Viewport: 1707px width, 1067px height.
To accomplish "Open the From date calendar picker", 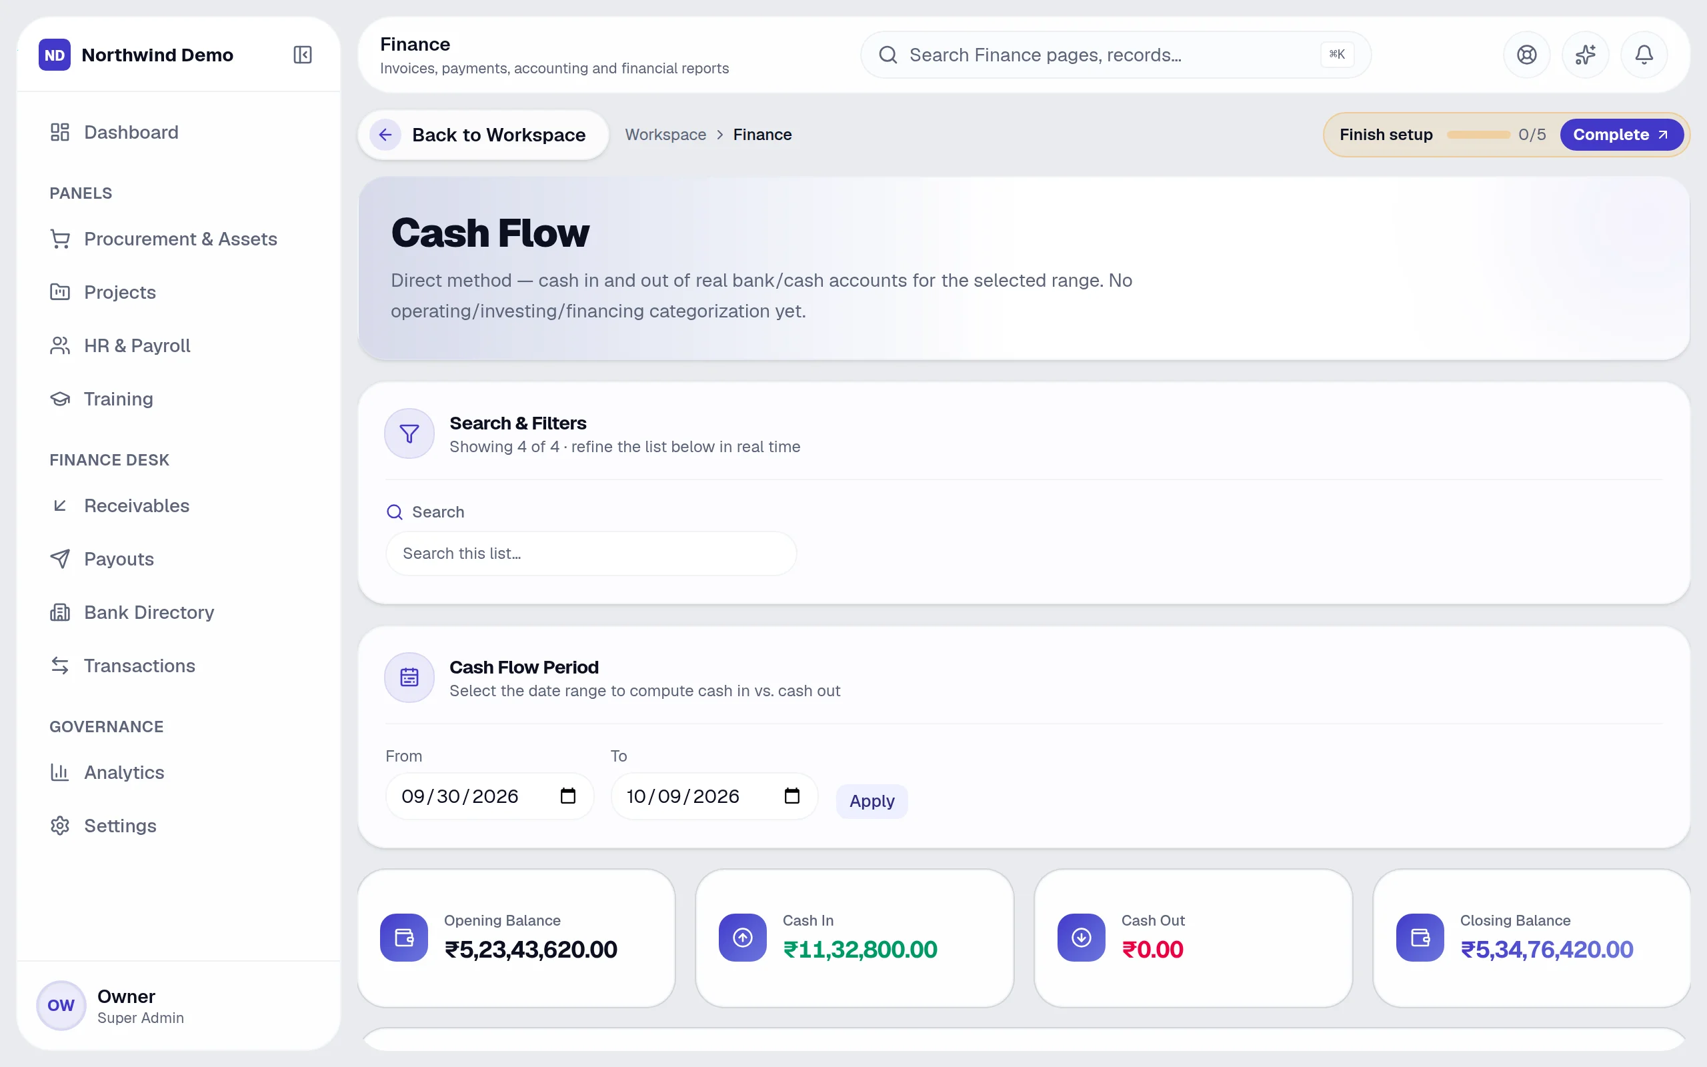I will [568, 796].
